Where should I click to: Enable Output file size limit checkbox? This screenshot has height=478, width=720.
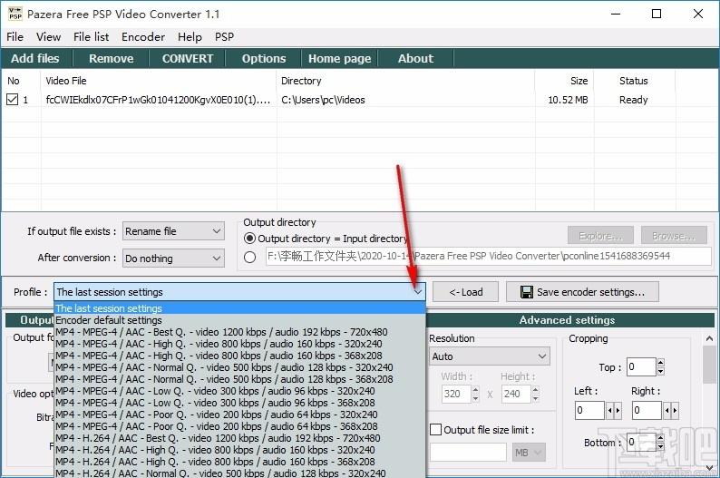(435, 430)
